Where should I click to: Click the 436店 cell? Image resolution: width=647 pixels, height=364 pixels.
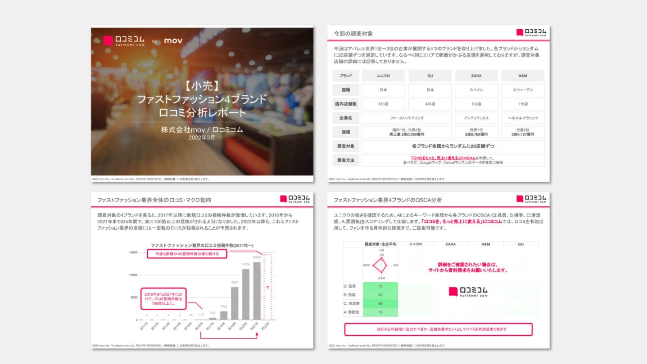point(430,104)
